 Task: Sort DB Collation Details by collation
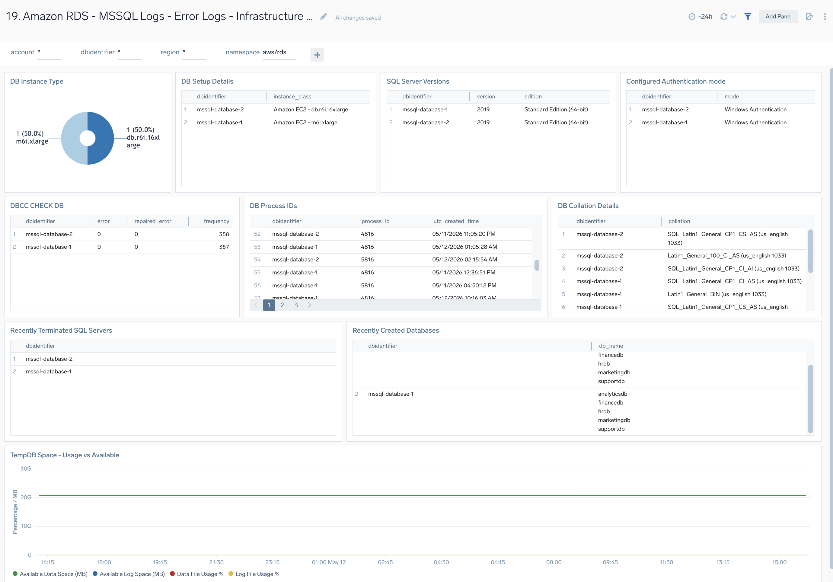(x=679, y=221)
